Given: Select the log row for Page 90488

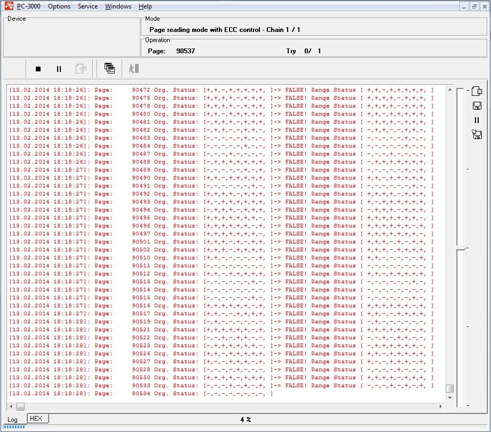Looking at the screenshot, I should (221, 161).
